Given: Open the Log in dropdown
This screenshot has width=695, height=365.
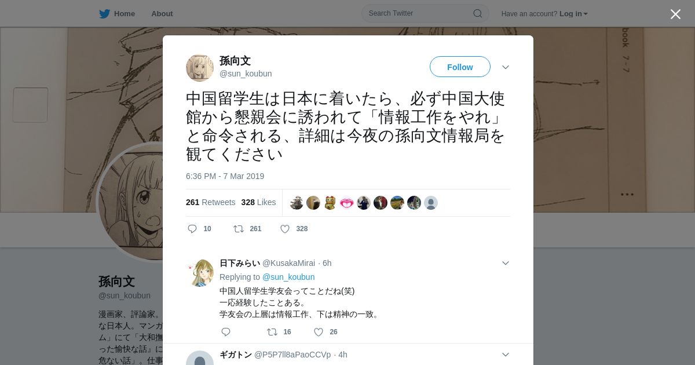Looking at the screenshot, I should [573, 13].
